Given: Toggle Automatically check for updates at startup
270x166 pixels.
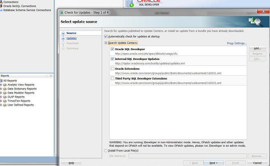Looking at the screenshot, I should pos(106,36).
